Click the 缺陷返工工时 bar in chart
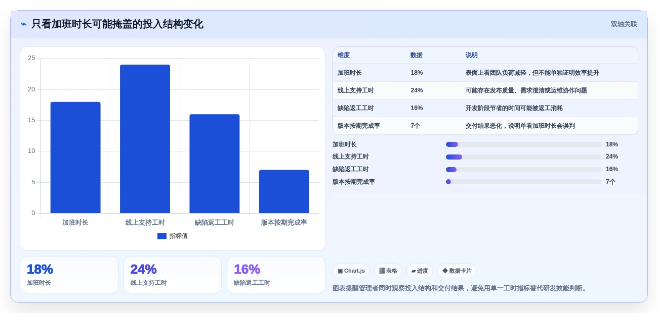 point(215,164)
